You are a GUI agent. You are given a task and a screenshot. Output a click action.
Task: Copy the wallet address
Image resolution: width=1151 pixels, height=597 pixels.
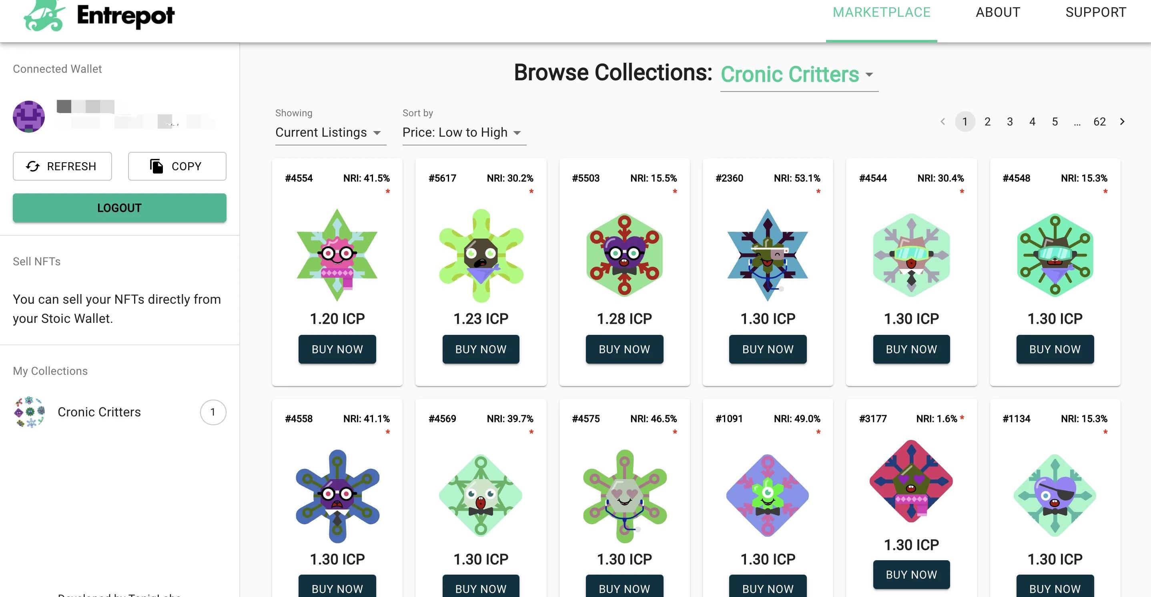[177, 166]
